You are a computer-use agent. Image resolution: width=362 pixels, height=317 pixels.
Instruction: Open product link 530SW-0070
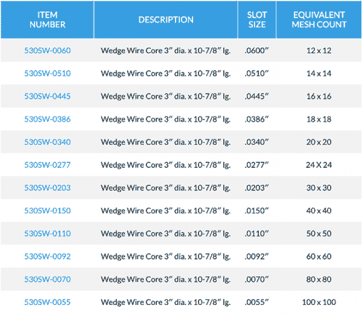tap(47, 279)
